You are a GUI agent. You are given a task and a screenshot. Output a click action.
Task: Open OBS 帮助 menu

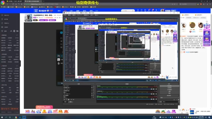tap(96, 15)
